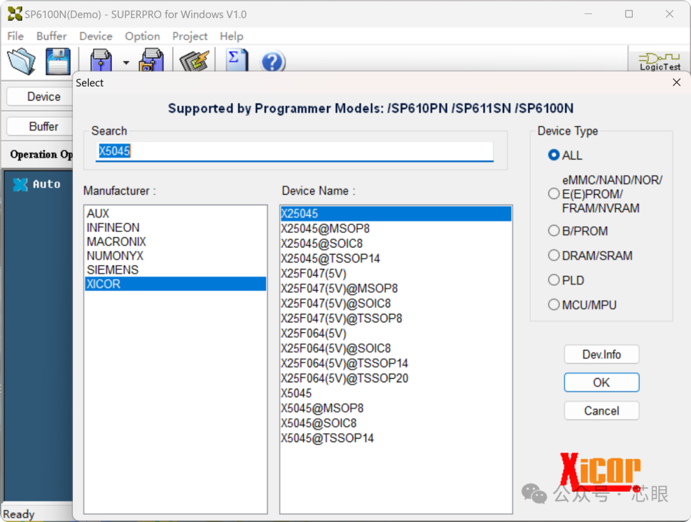This screenshot has height=522, width=691.
Task: Click the chip programming lightning toolbar icon
Action: coord(195,61)
